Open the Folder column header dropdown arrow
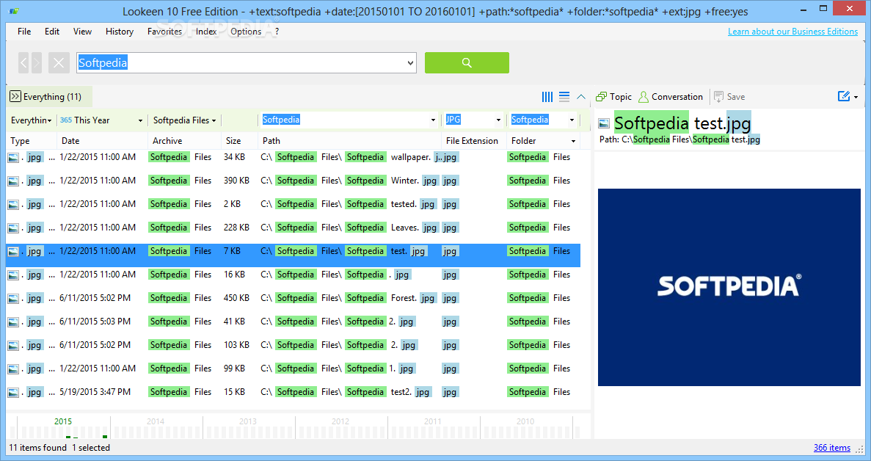The width and height of the screenshot is (871, 461). pos(573,141)
